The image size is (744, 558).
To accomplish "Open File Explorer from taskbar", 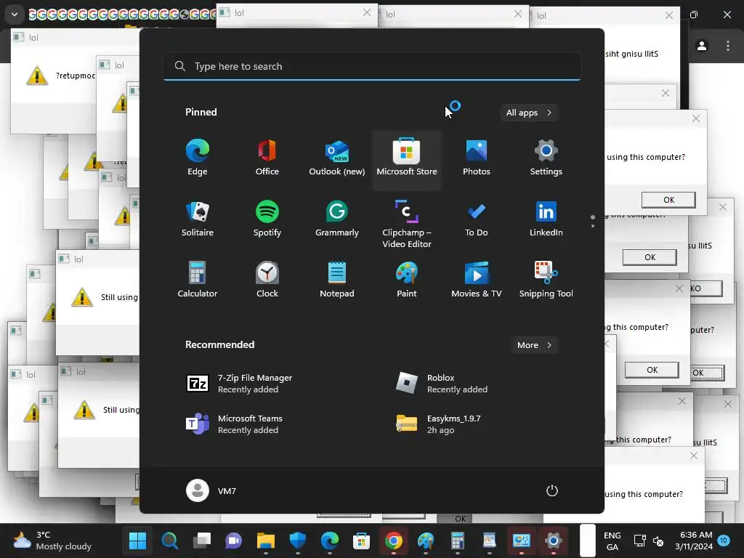I will (266, 541).
